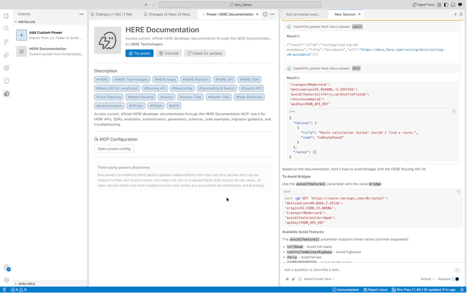Collapse the INSTALLED section
468x294 pixels.
[25, 22]
